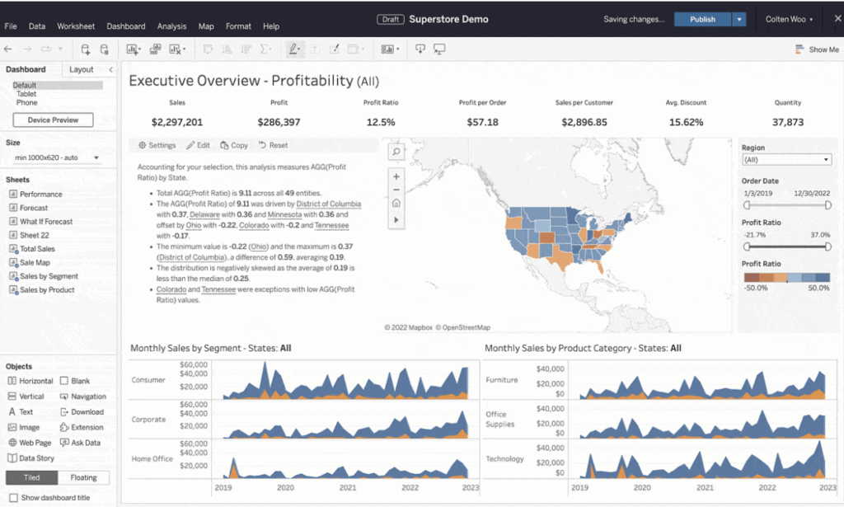The height and width of the screenshot is (507, 844).
Task: Reset map view with home icon
Action: click(x=396, y=203)
